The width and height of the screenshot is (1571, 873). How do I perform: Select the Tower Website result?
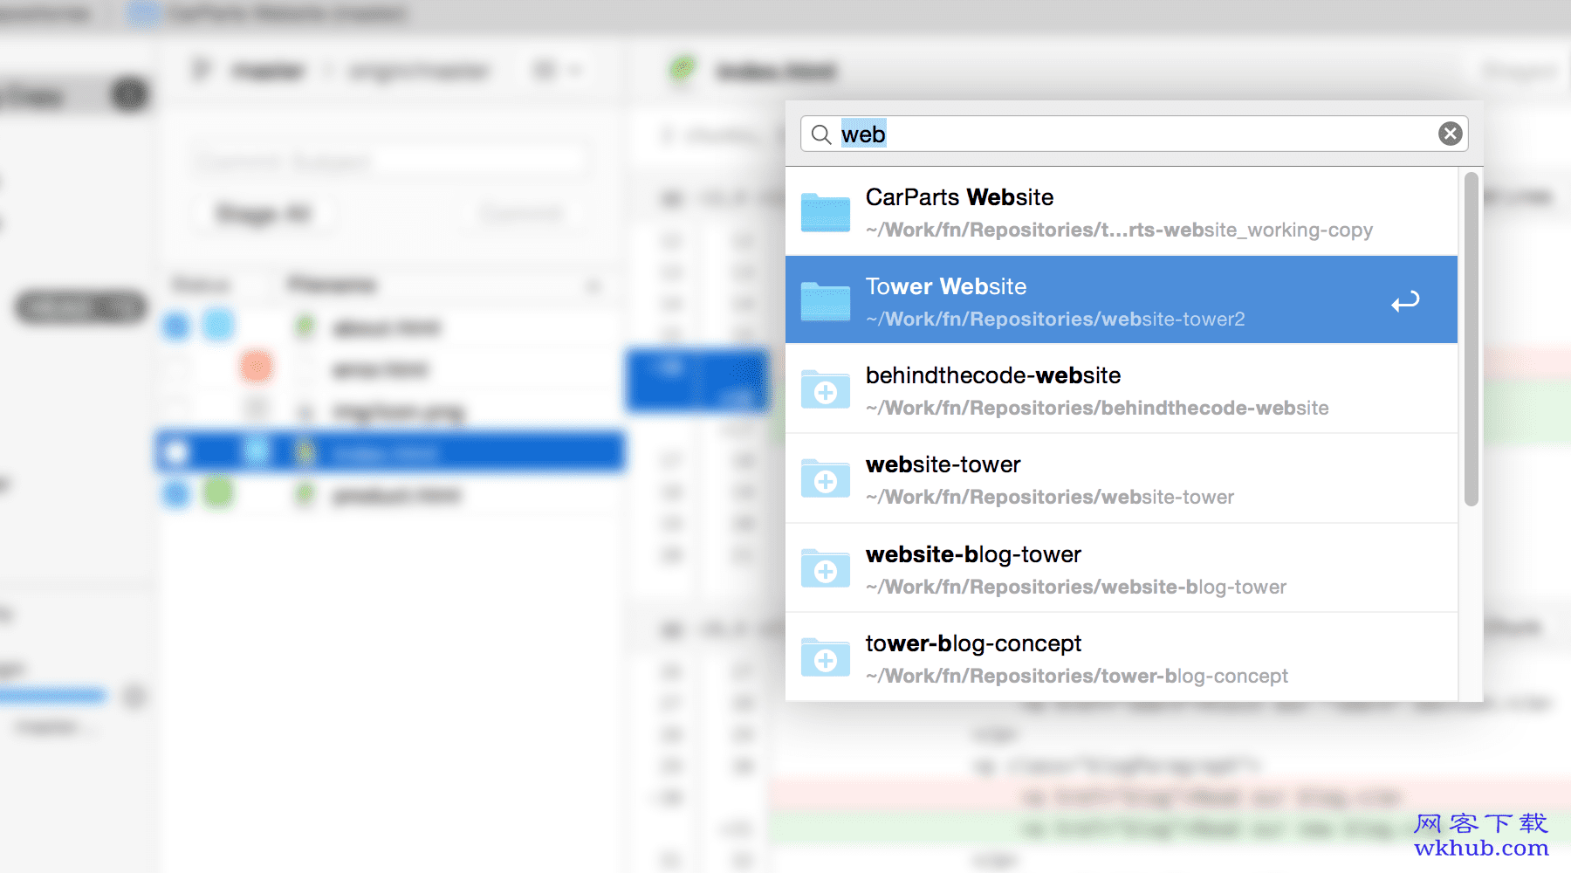click(1122, 300)
